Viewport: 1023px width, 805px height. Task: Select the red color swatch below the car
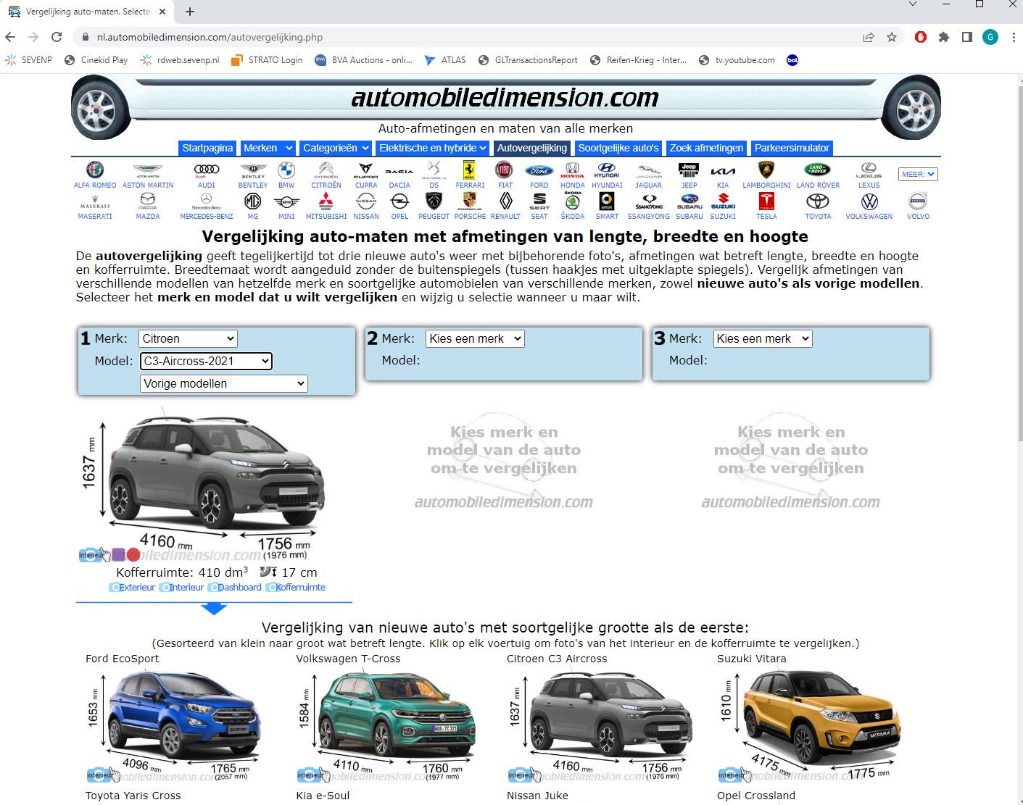[x=133, y=555]
